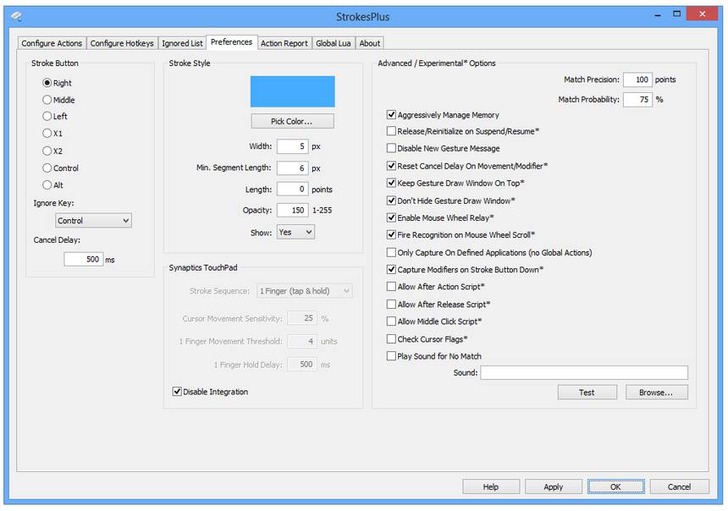Viewport: 728px width, 511px height.
Task: Open the Ignore Key dropdown
Action: coord(93,221)
